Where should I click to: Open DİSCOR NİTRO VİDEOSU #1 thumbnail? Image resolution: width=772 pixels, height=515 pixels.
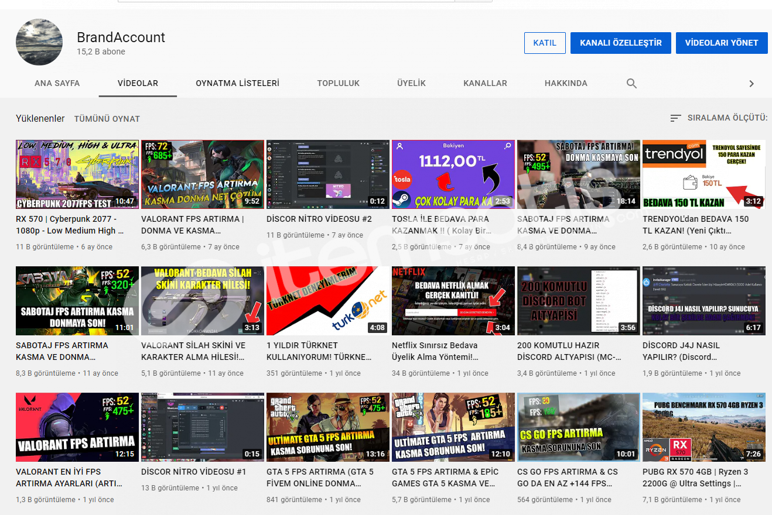[203, 427]
